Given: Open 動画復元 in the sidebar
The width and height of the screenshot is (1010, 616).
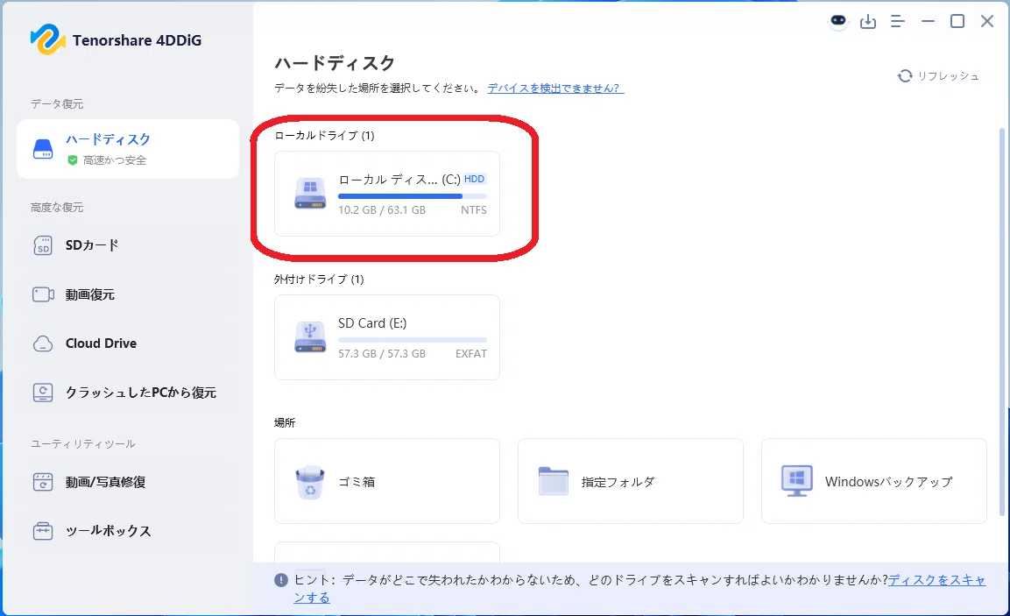Looking at the screenshot, I should (128, 294).
